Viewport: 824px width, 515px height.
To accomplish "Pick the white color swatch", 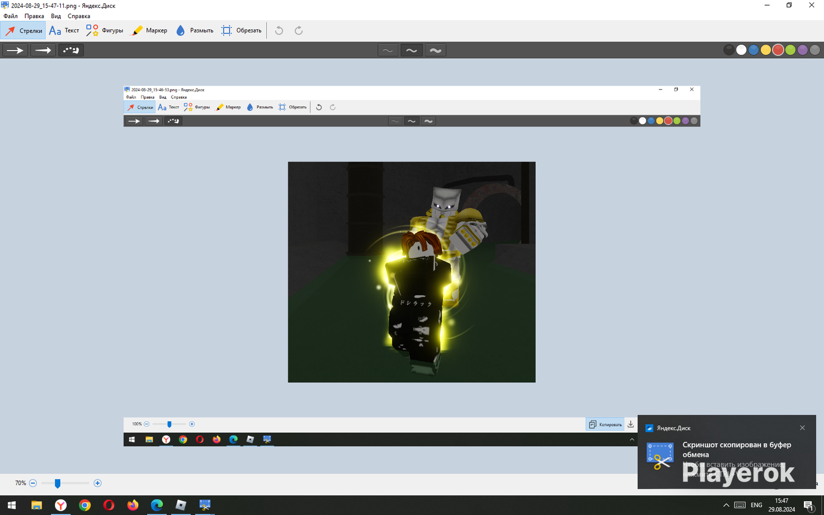I will point(741,50).
